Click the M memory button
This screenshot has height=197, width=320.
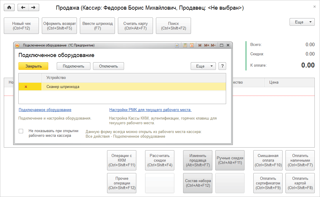tap(200, 45)
